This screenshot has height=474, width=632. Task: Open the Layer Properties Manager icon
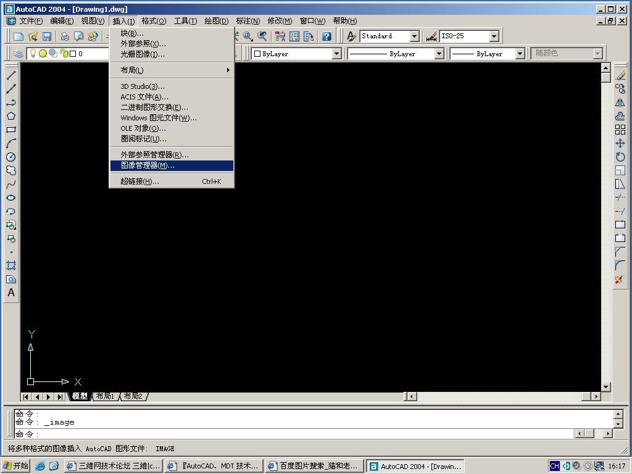(x=18, y=54)
